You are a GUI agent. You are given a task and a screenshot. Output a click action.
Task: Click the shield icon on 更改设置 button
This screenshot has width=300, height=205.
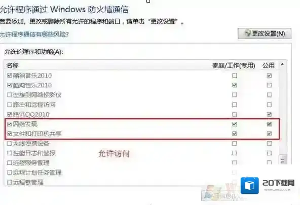247,33
